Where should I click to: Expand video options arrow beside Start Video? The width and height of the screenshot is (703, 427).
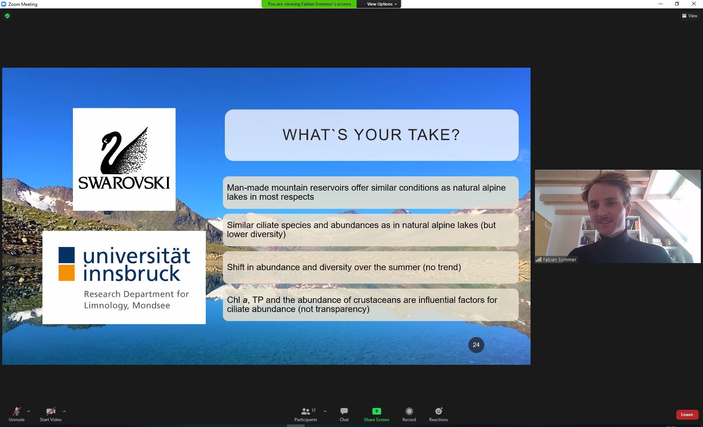coord(64,411)
